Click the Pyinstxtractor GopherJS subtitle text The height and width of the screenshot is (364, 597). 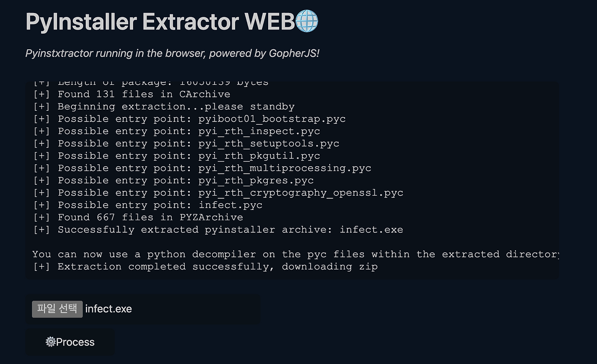173,54
